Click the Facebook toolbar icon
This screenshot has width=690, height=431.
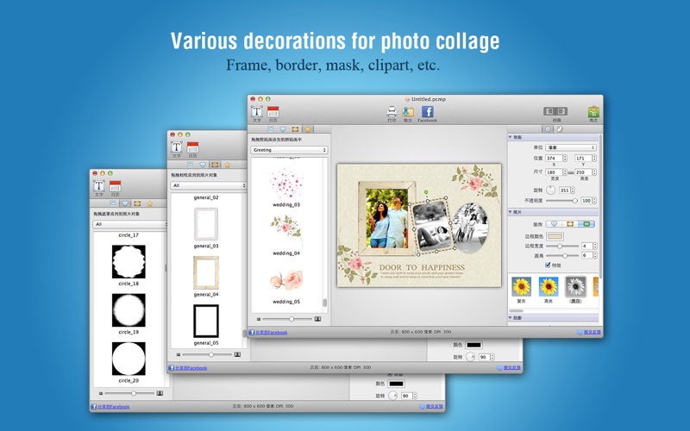pos(427,111)
